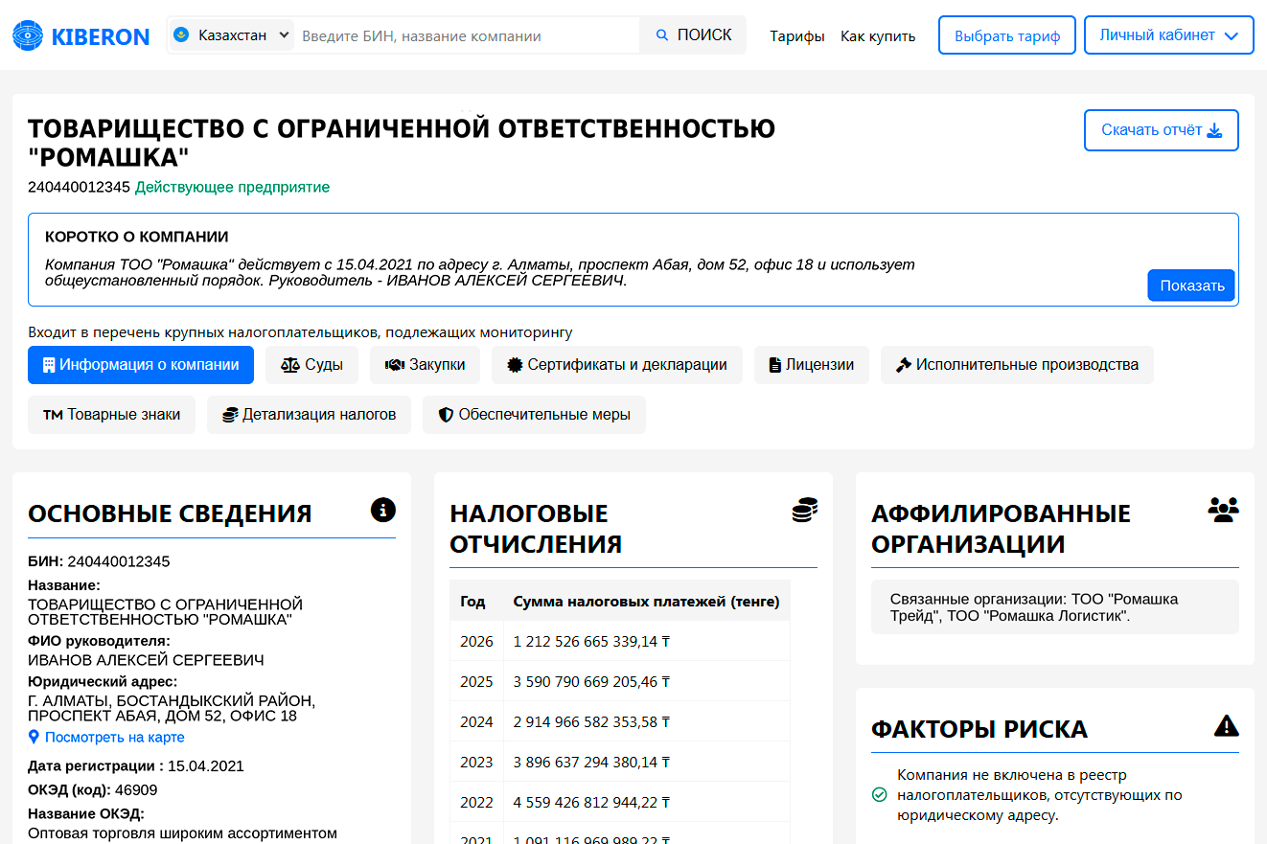Click the KIBERON eye logo icon
1267x844 pixels.
(28, 36)
